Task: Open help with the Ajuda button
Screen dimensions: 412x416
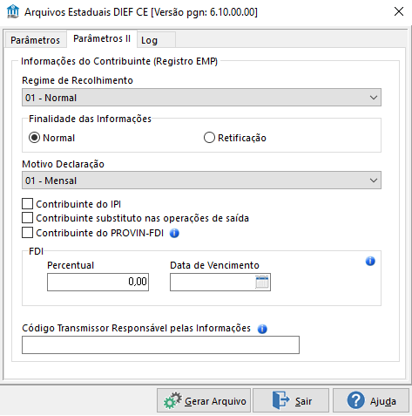Action: 371,400
